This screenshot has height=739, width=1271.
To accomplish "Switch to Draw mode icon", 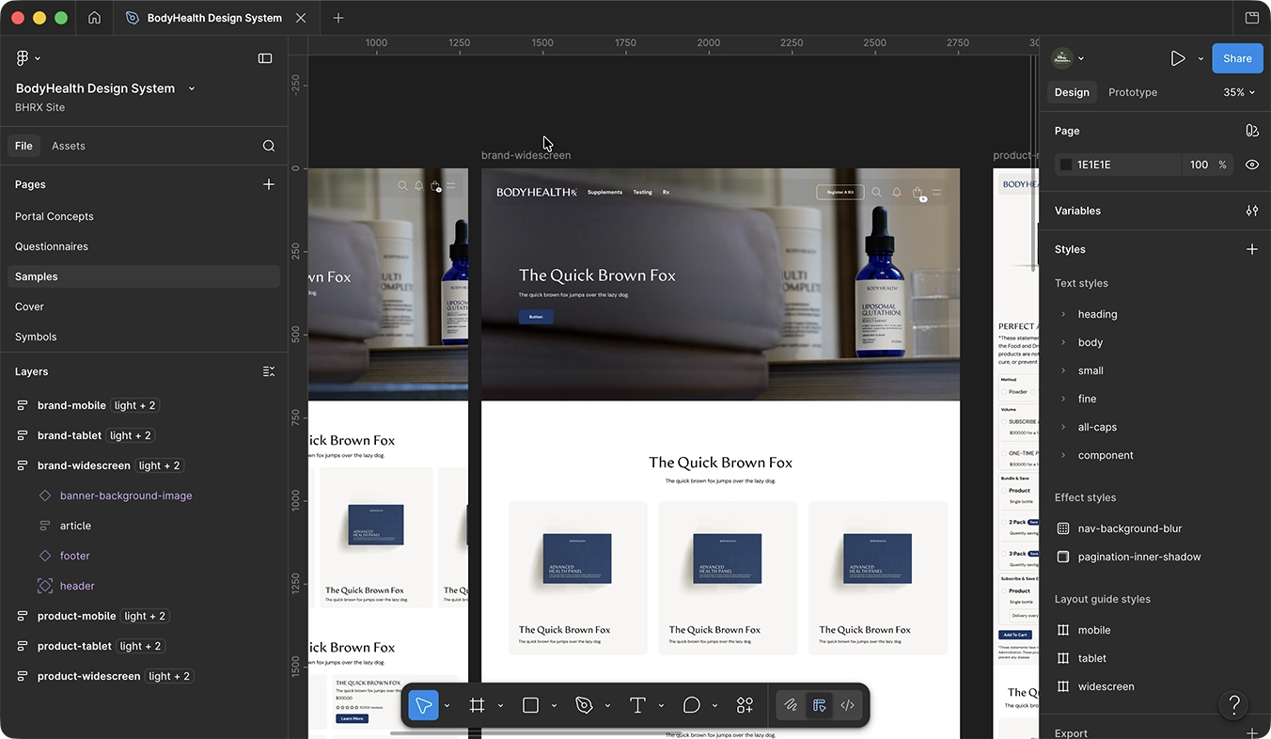I will [791, 705].
